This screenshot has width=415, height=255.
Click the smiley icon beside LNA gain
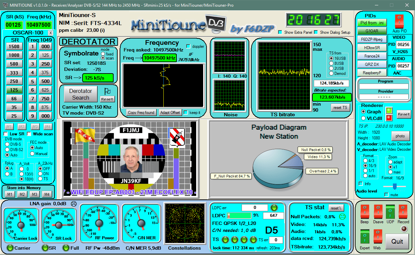click(74, 203)
